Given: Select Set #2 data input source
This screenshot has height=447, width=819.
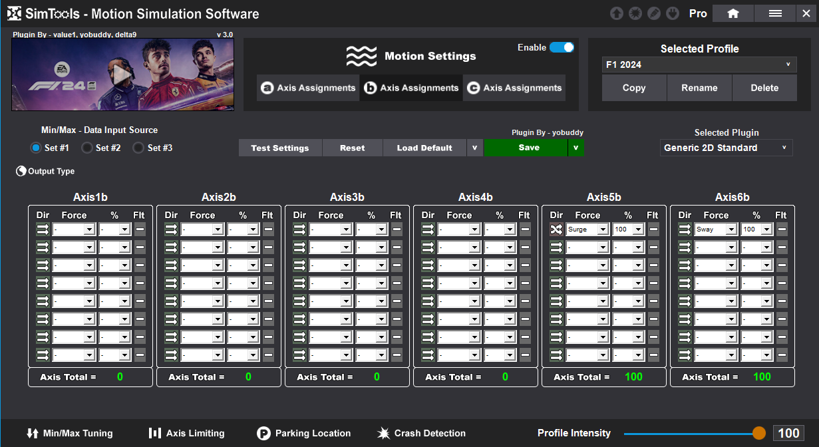Looking at the screenshot, I should pyautogui.click(x=86, y=148).
